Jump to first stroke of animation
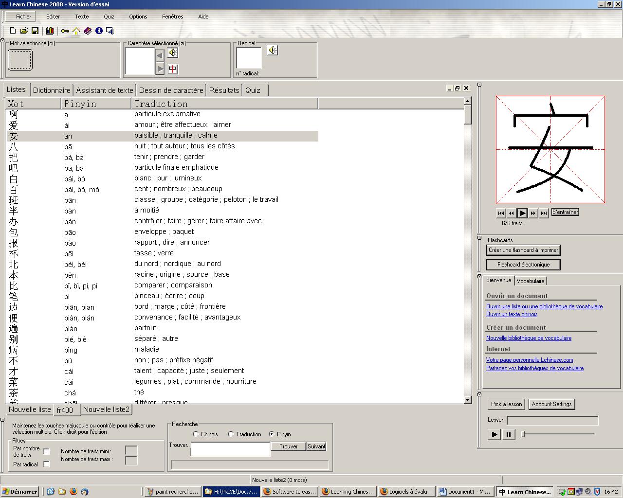Screen dimensions: 623x498 [501, 213]
